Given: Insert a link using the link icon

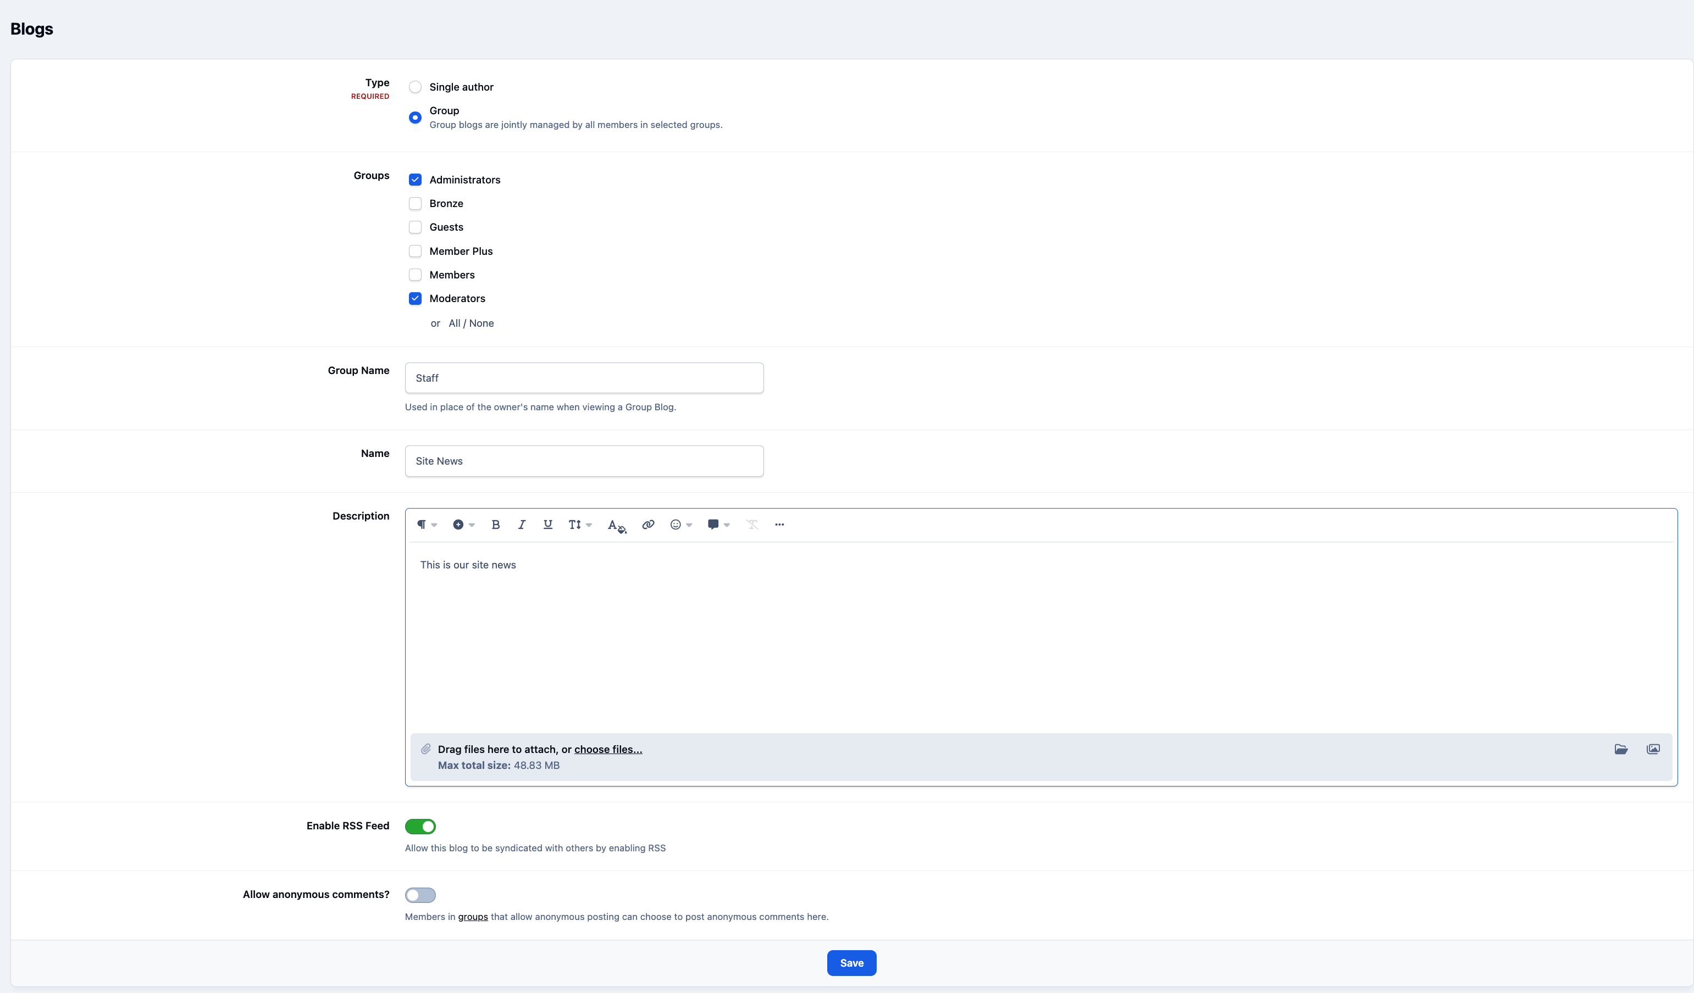Looking at the screenshot, I should pos(648,525).
